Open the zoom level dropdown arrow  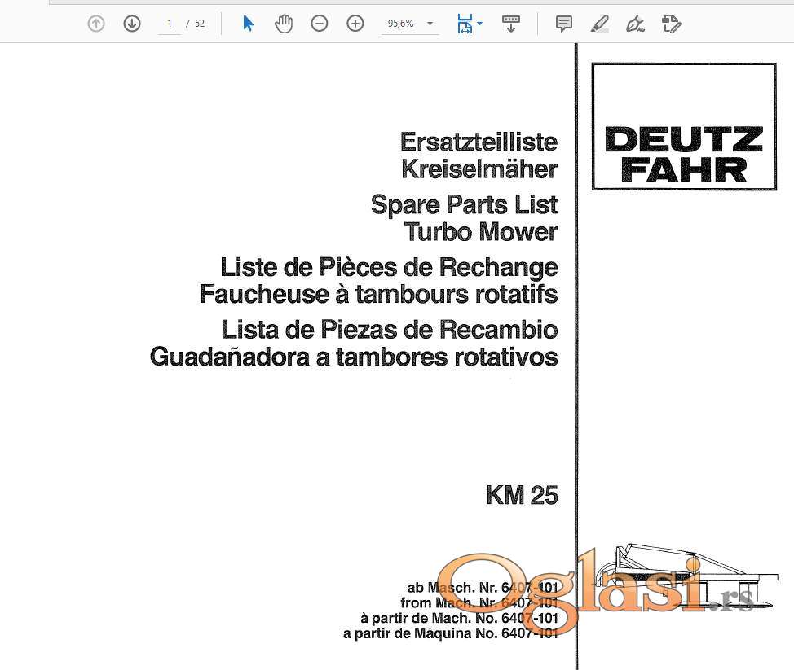click(x=430, y=24)
